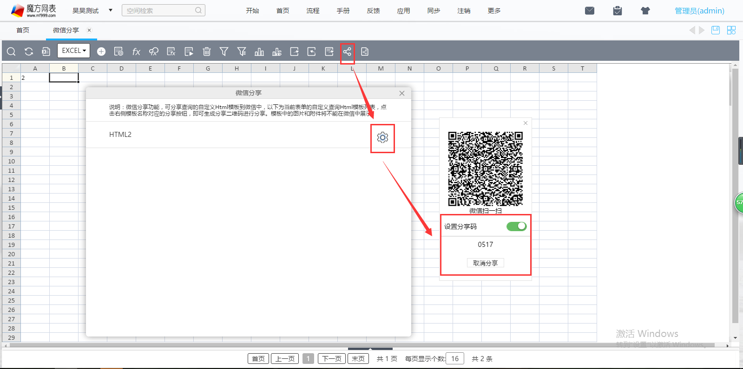
Task: Open the 首页 item in top menu
Action: tap(283, 11)
